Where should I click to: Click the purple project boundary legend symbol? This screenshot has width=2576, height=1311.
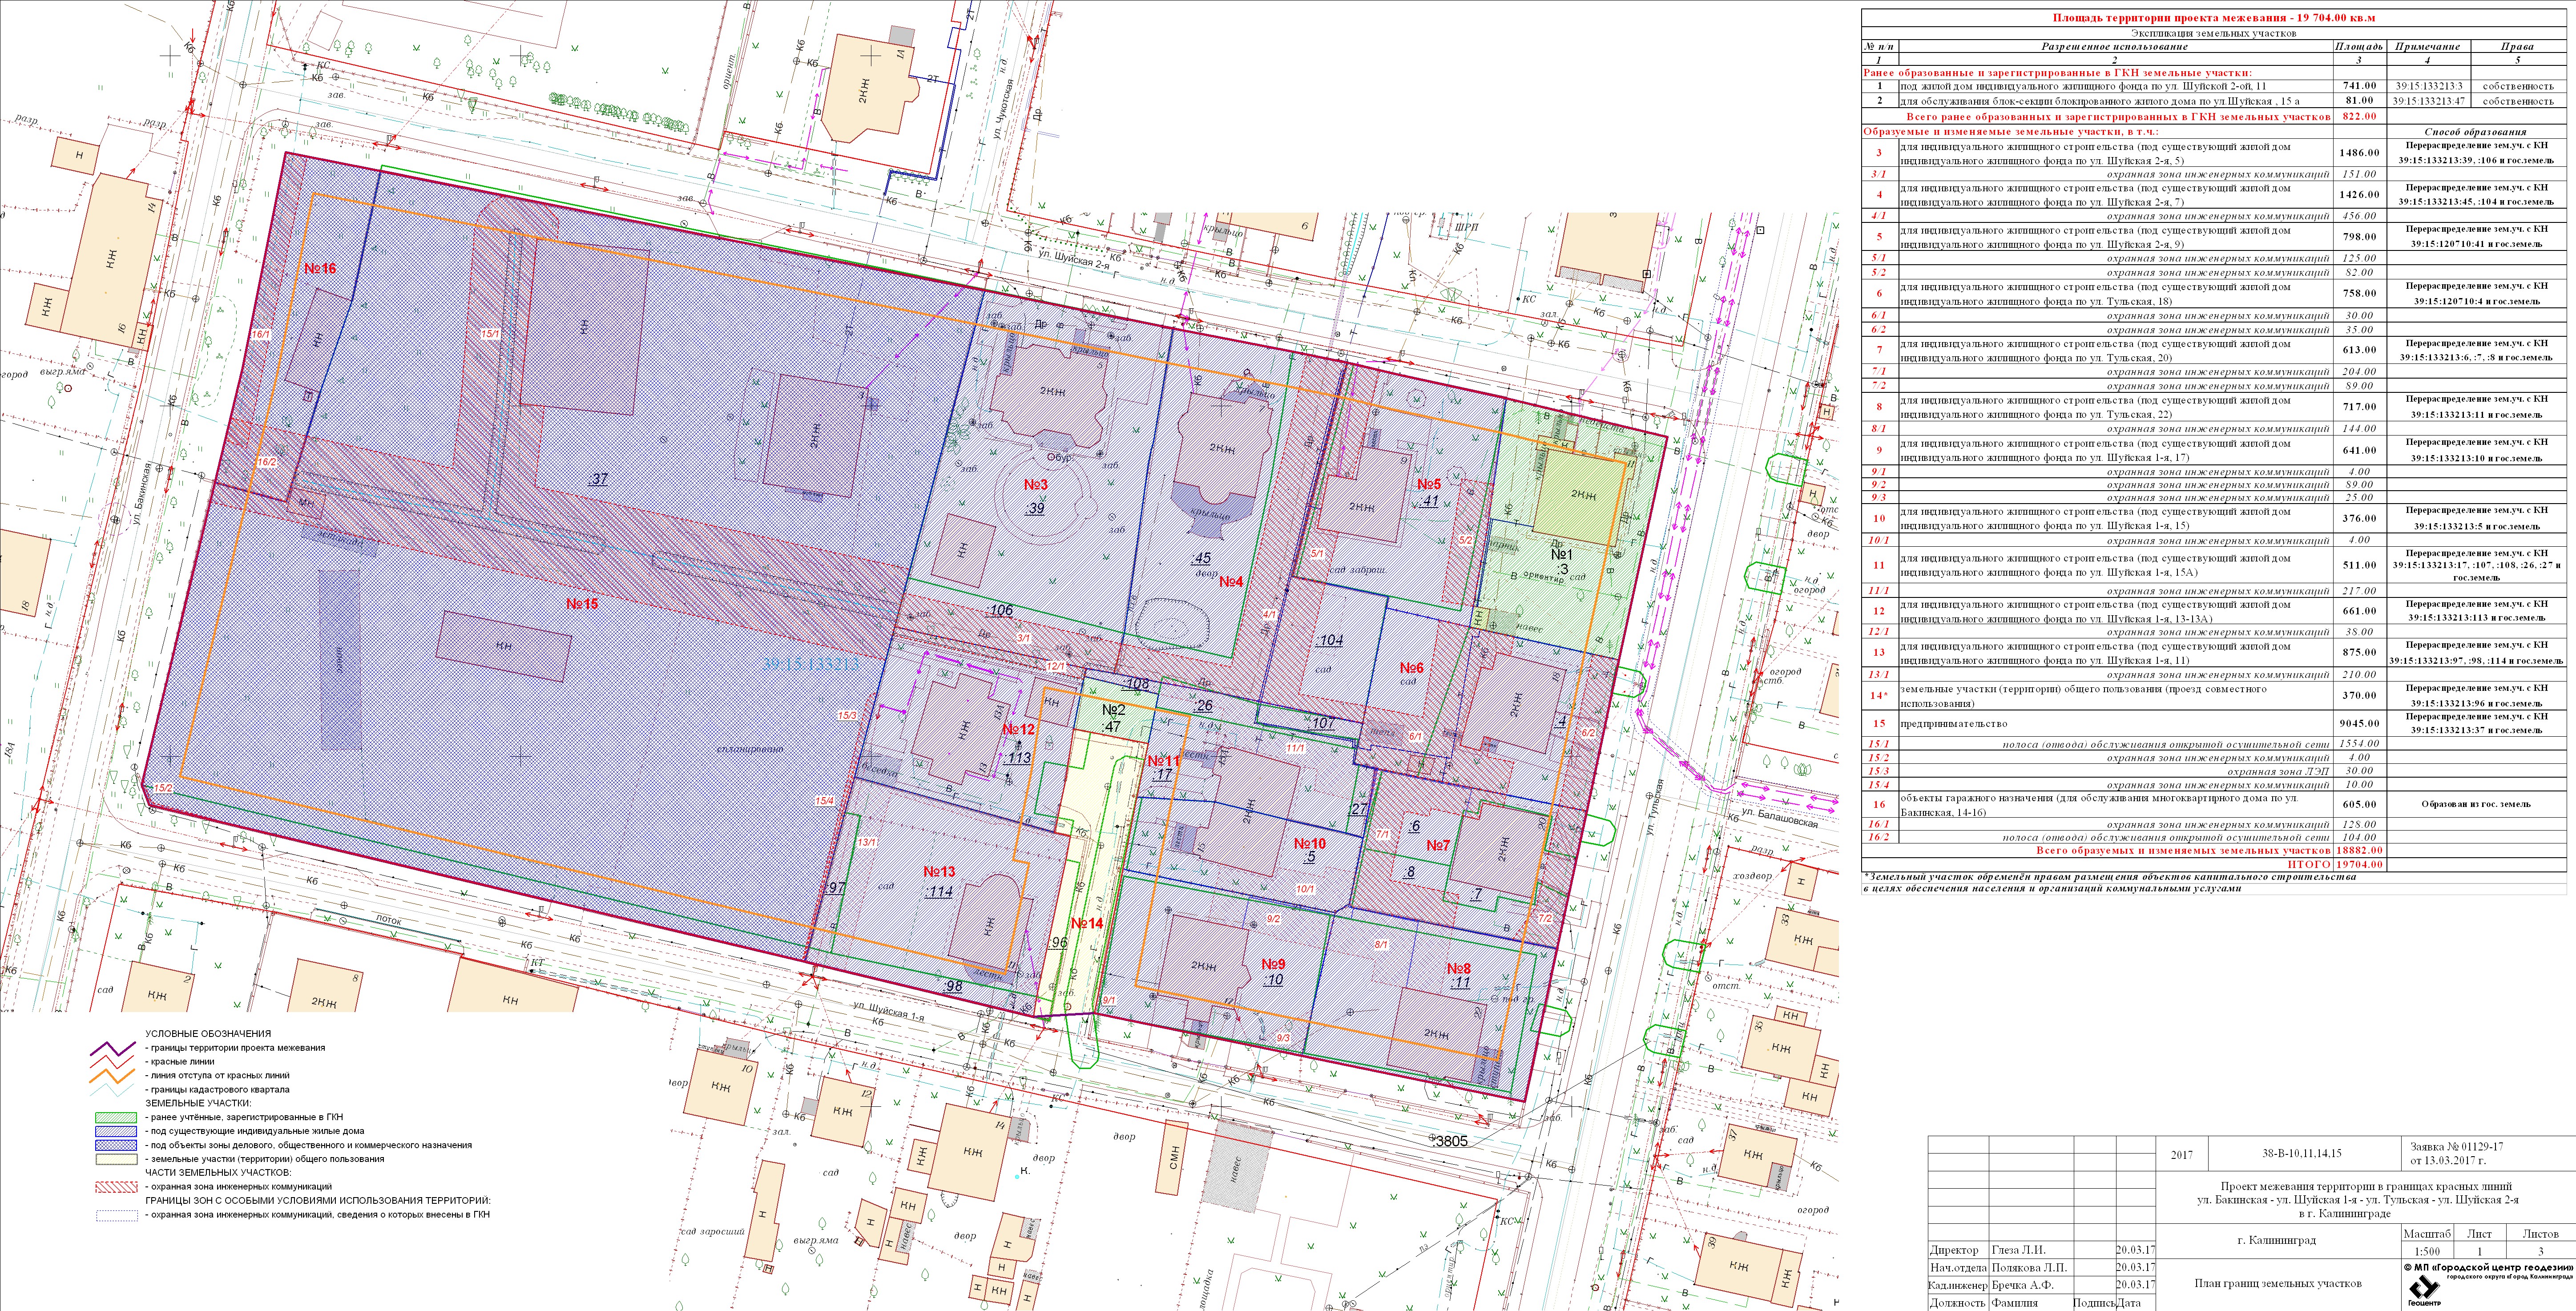pyautogui.click(x=113, y=1048)
